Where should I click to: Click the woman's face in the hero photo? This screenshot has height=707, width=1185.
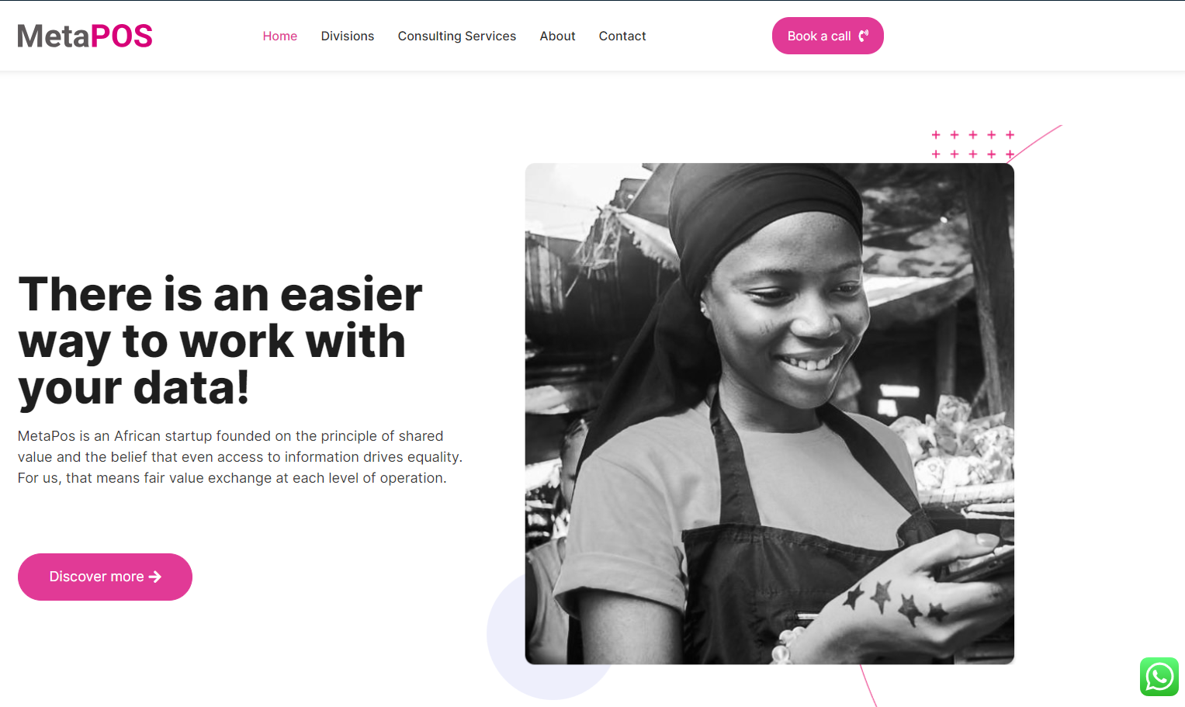782,310
